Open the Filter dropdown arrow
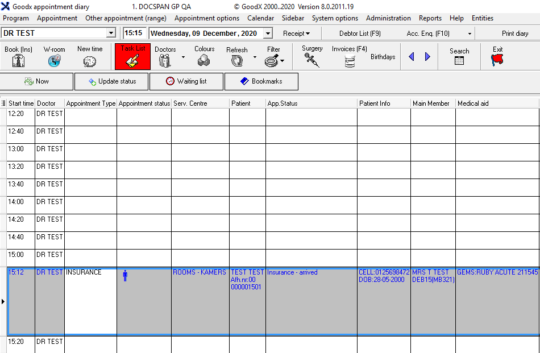Screen dimensions: 540x353 click(x=282, y=61)
